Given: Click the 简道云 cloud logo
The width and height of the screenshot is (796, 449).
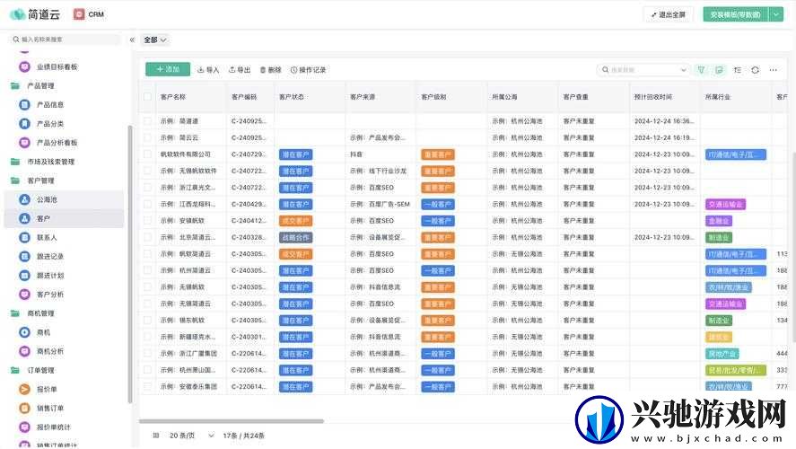Looking at the screenshot, I should [x=18, y=14].
